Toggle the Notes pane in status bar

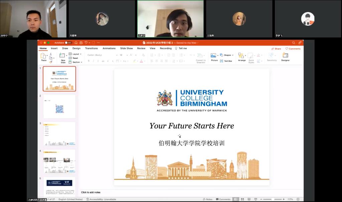coord(208,199)
